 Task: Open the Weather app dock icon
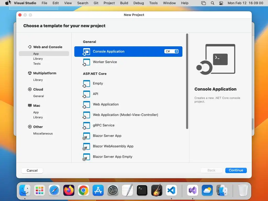tap(207, 190)
